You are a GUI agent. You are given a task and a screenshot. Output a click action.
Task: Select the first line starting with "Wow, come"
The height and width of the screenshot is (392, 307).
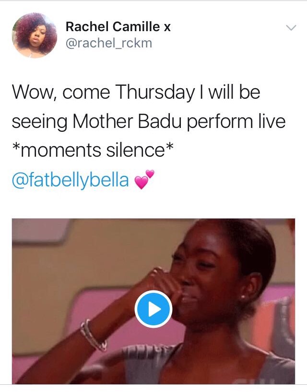tap(136, 92)
